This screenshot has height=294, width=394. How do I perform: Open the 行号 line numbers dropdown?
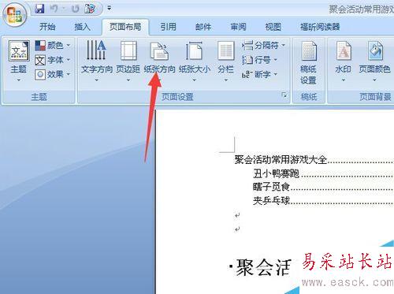[x=259, y=60]
